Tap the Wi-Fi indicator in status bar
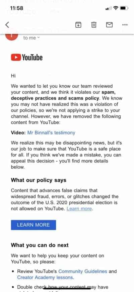134x292 pixels. pos(116,8)
